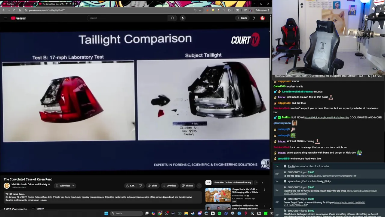
Task: Open Discord from the taskbar
Action: [x=199, y=213]
